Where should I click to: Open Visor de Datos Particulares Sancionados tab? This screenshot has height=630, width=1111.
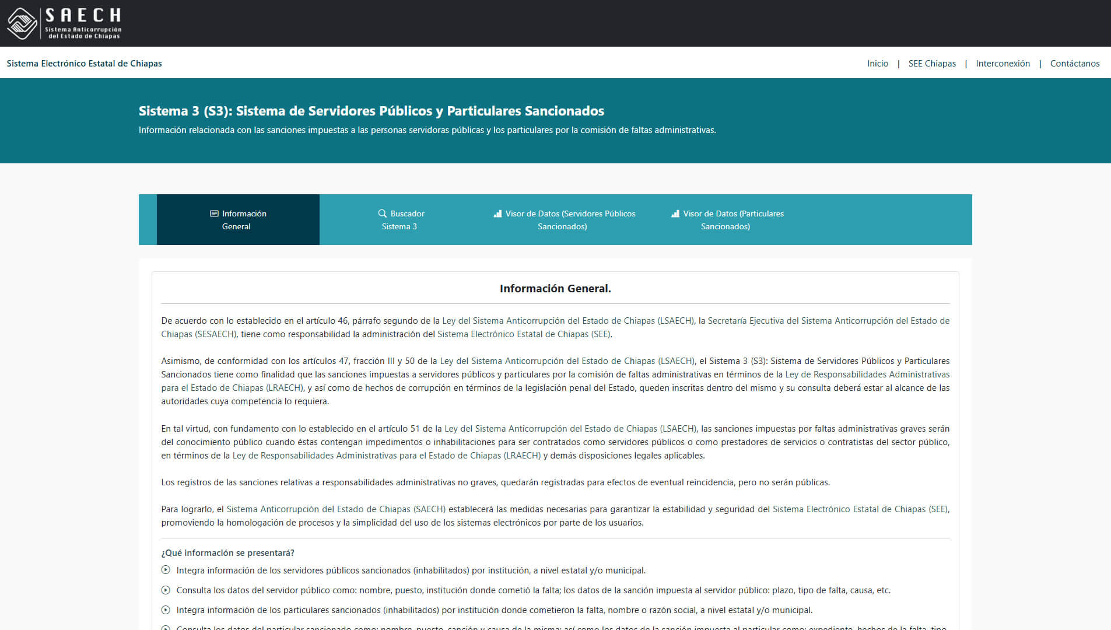pyautogui.click(x=727, y=219)
